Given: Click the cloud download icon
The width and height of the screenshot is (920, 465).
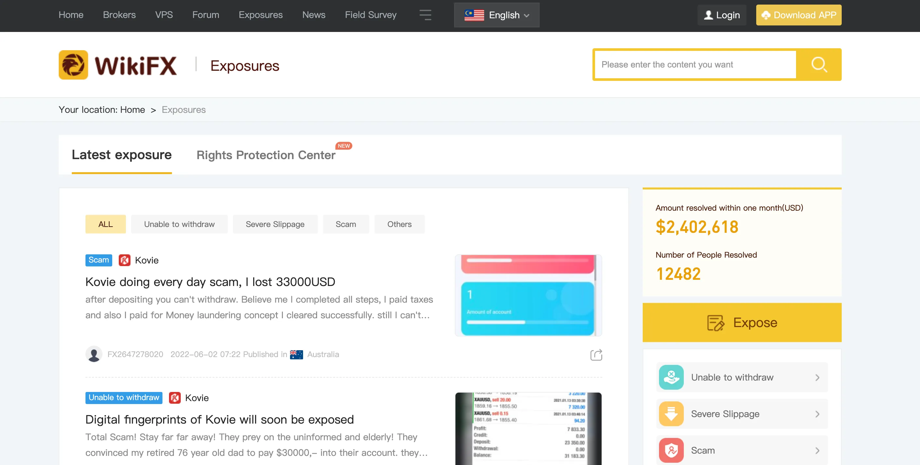Looking at the screenshot, I should (x=766, y=15).
